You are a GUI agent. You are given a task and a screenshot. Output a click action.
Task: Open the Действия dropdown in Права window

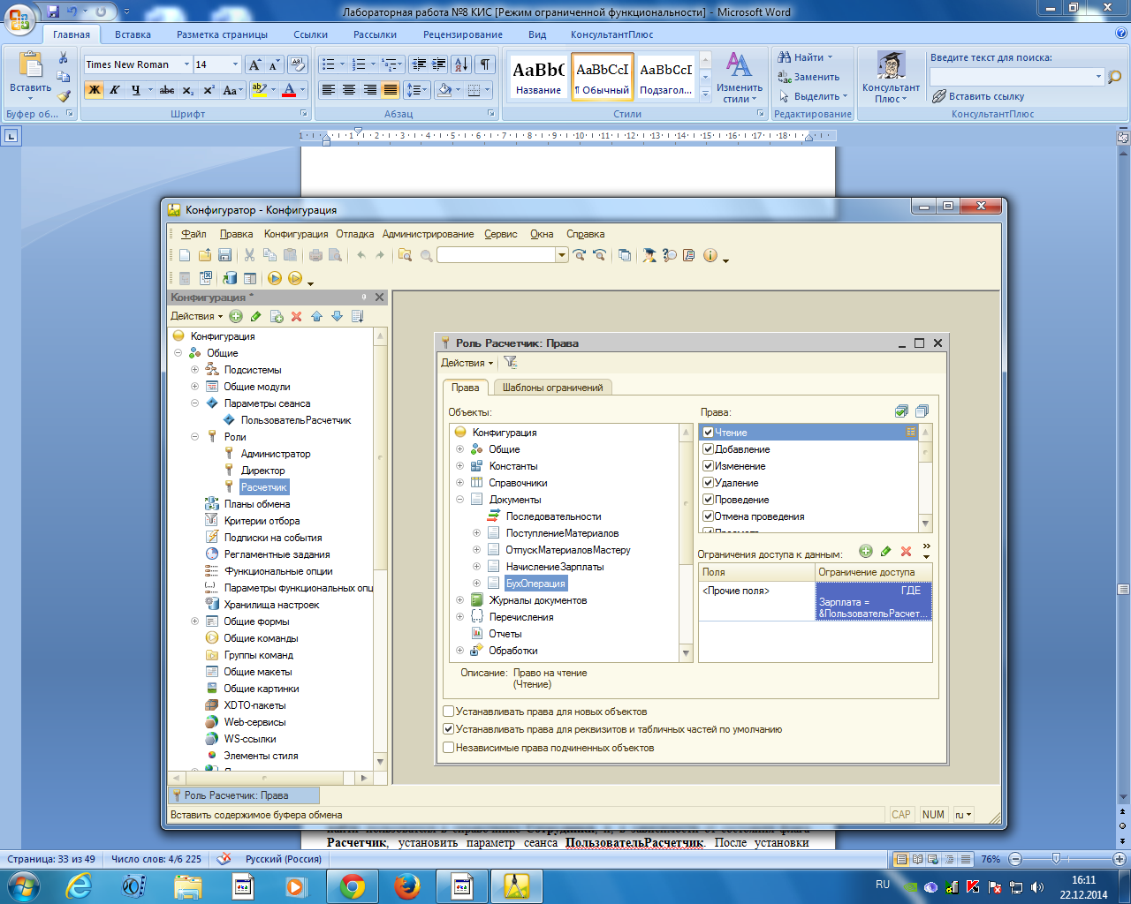(467, 363)
